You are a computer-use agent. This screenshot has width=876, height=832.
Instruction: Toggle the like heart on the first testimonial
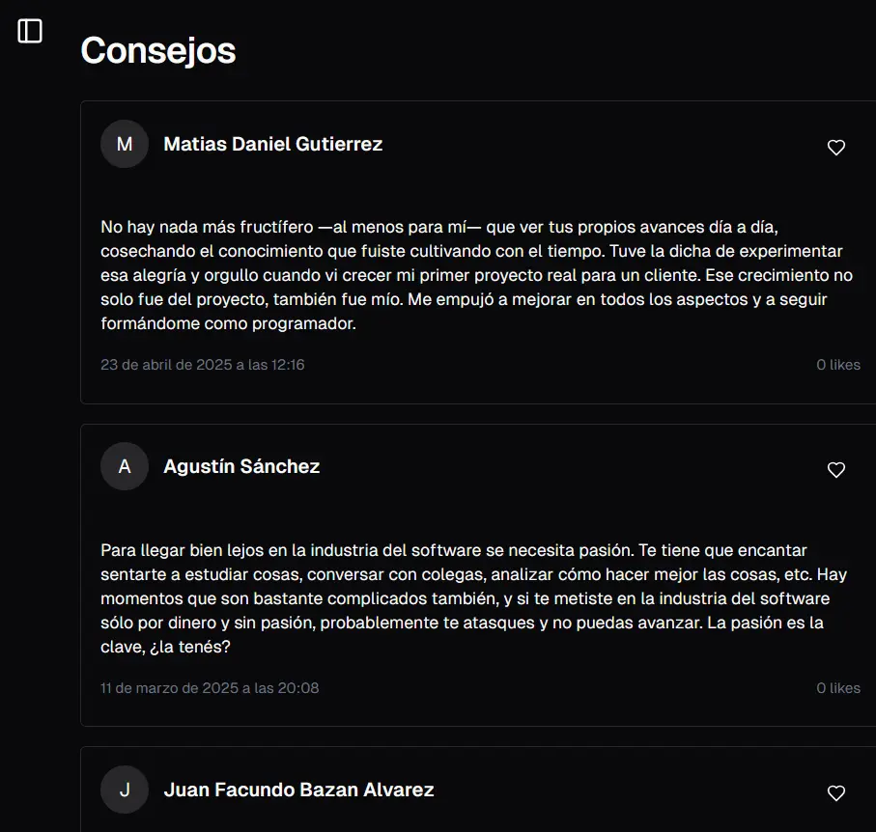coord(835,147)
